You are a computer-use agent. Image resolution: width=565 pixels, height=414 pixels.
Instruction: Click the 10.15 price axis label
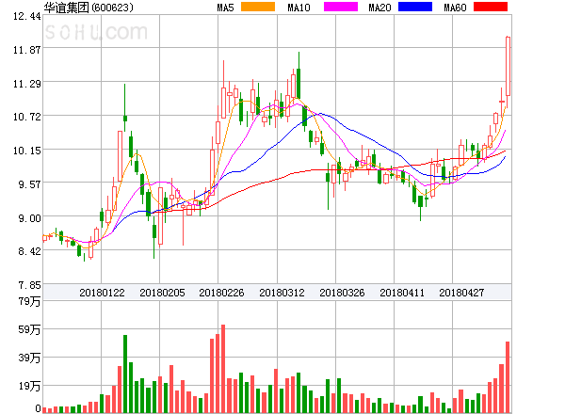(27, 151)
